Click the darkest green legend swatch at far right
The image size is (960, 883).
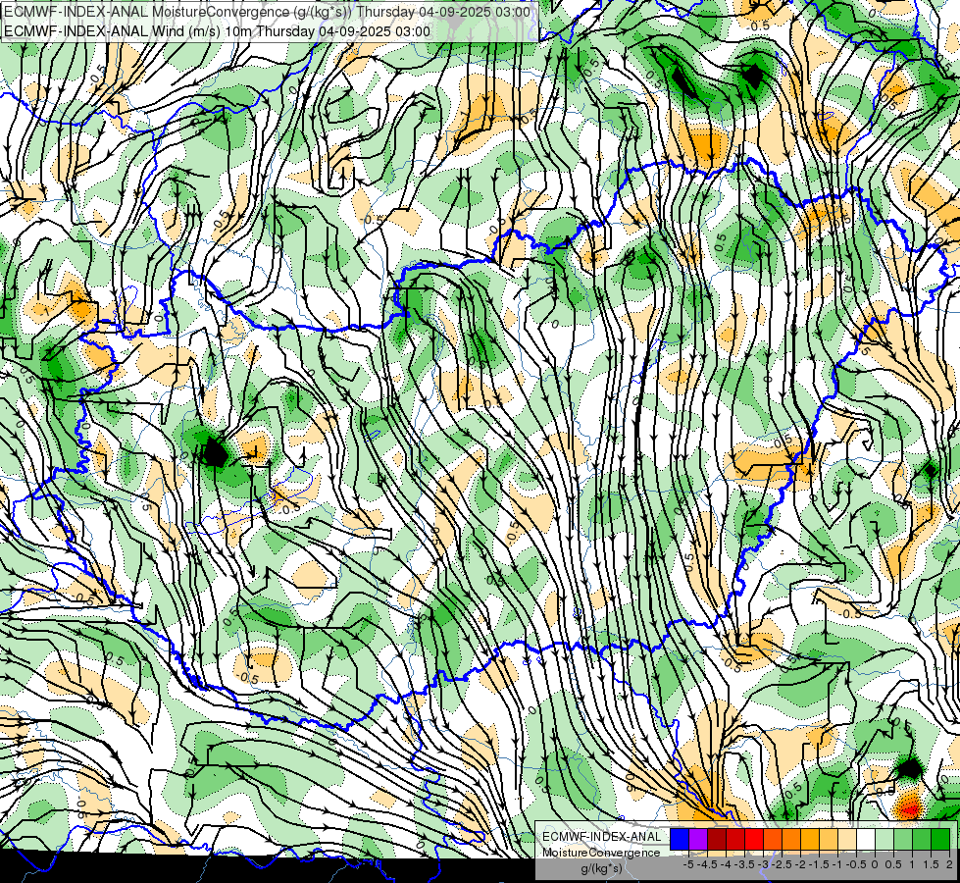[940, 840]
